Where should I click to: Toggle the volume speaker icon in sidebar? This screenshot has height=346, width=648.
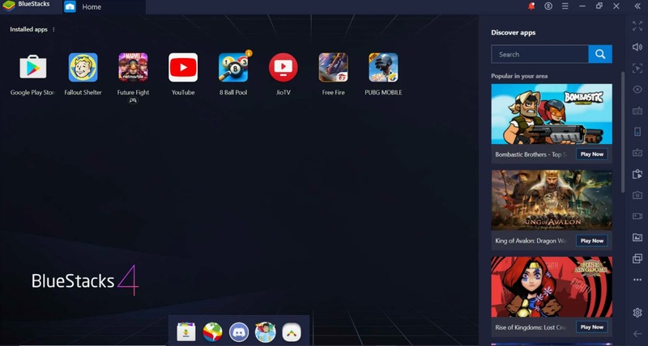tap(637, 47)
